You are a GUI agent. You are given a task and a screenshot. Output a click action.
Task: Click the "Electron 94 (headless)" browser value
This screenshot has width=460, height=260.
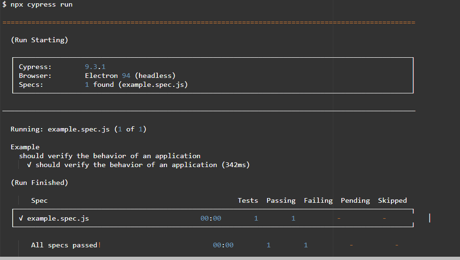130,76
